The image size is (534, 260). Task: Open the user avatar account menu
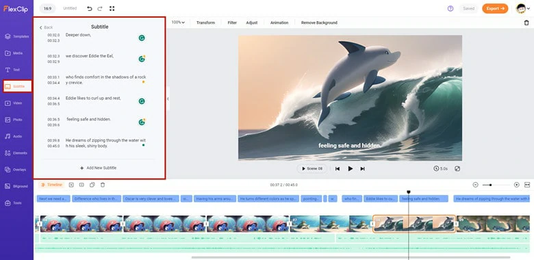pyautogui.click(x=523, y=8)
